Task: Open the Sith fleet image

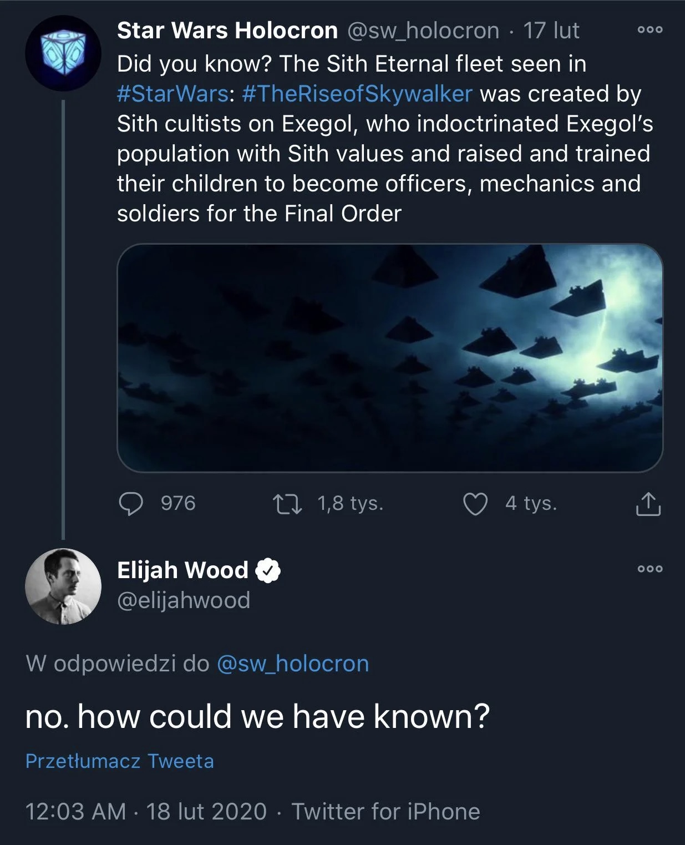Action: click(x=390, y=358)
